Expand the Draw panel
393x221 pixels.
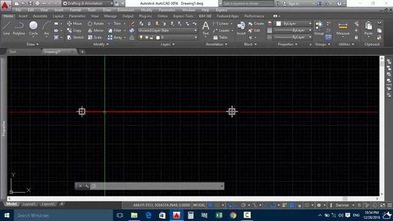pyautogui.click(x=33, y=44)
